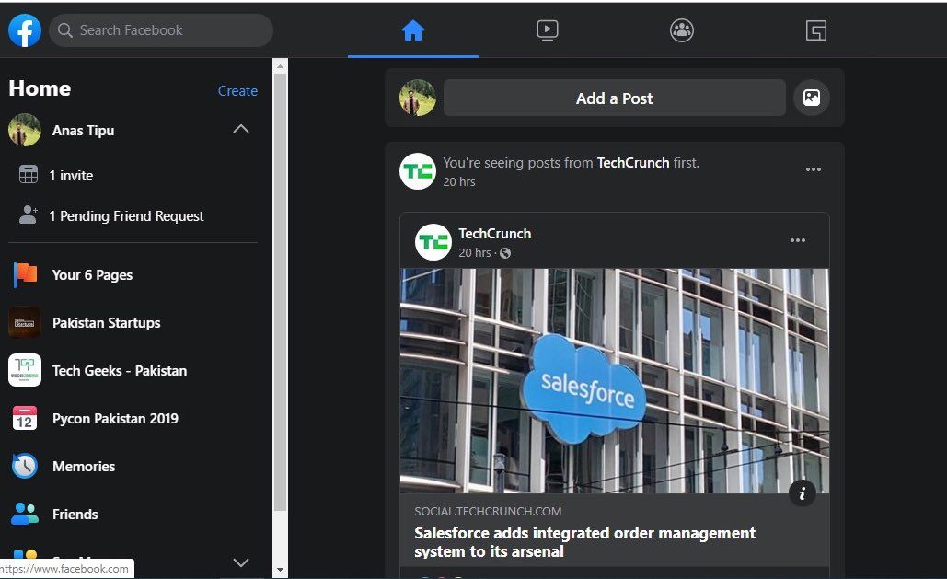Image resolution: width=947 pixels, height=579 pixels.
Task: Open the three-dot menu on the TechCrunch post
Action: 813,168
